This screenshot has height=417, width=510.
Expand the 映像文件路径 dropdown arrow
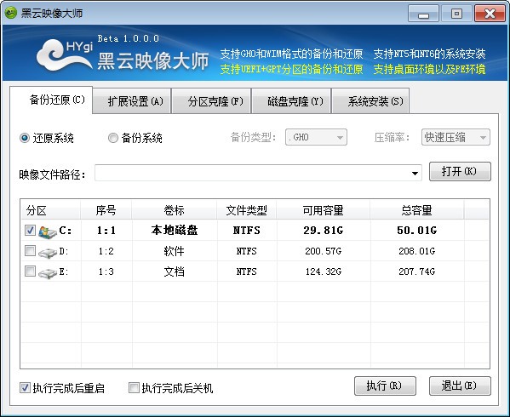point(415,174)
